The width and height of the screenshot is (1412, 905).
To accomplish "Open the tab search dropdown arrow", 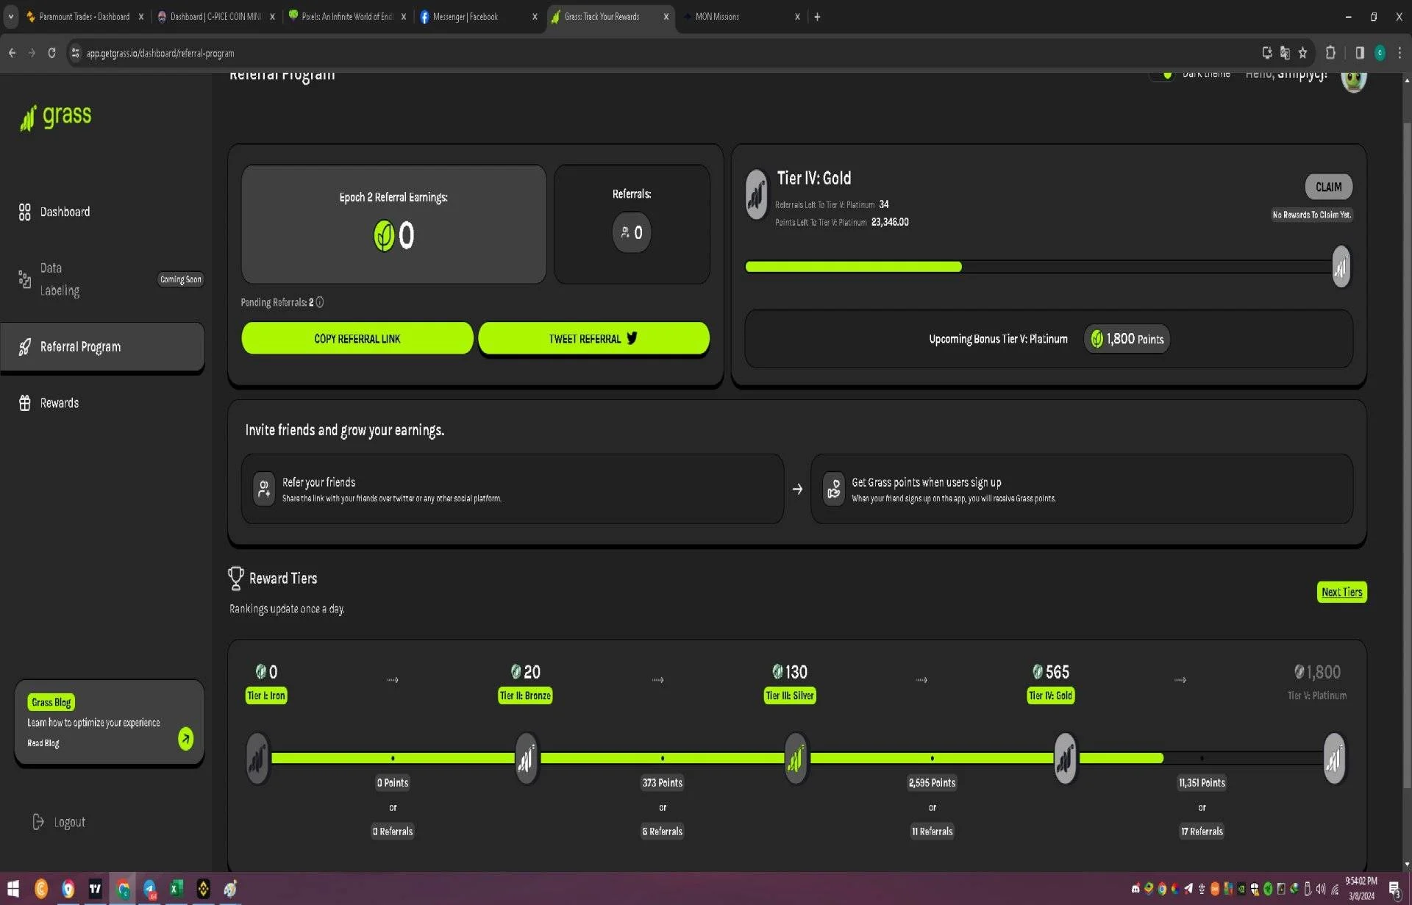I will 10,16.
